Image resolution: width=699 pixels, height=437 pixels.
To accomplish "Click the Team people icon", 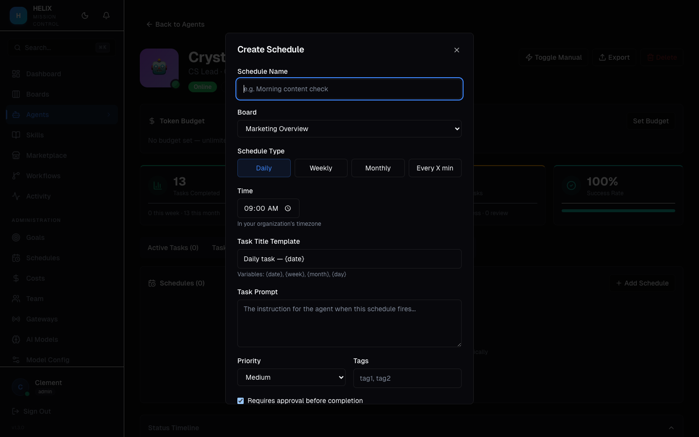I will click(16, 299).
